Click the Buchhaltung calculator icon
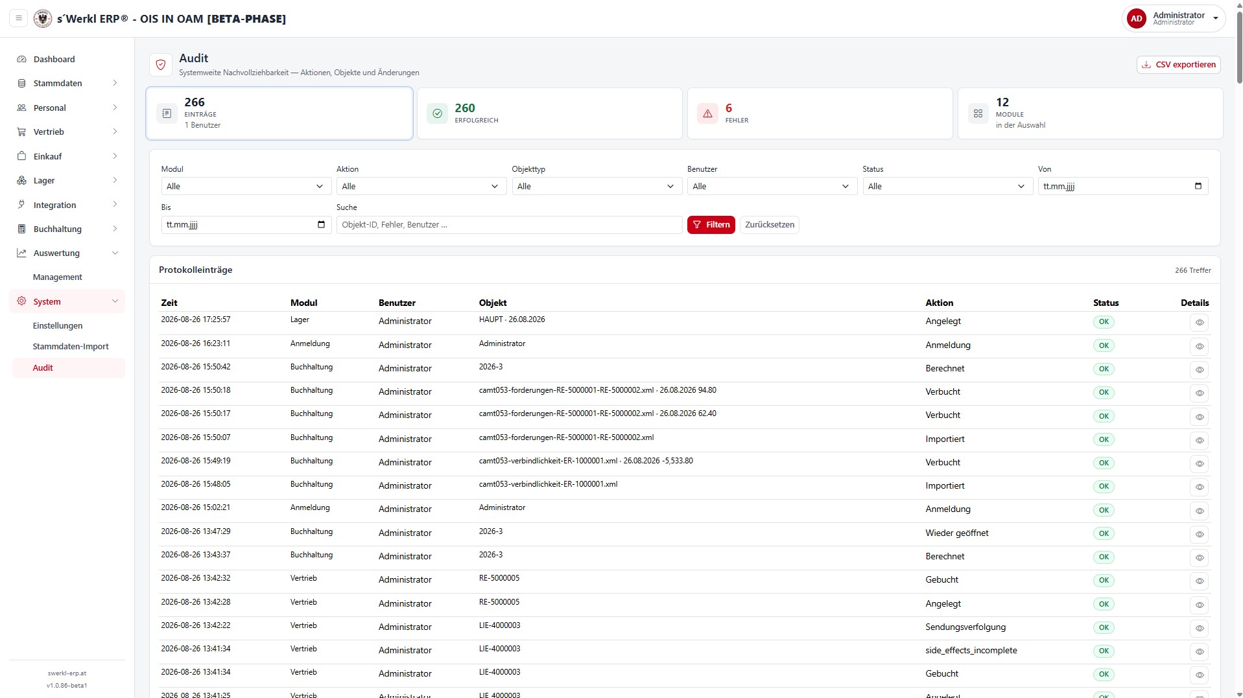The image size is (1243, 698). [x=21, y=229]
